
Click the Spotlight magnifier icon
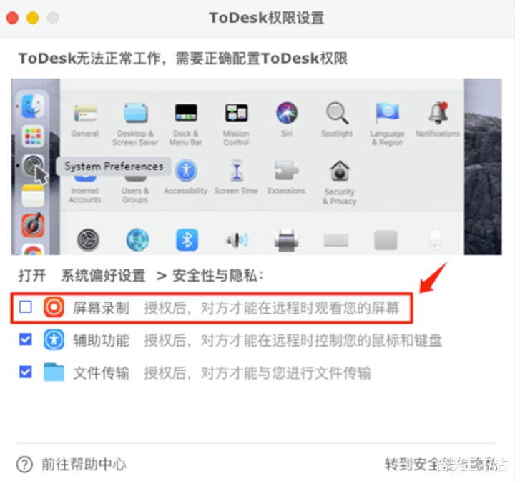pyautogui.click(x=338, y=113)
